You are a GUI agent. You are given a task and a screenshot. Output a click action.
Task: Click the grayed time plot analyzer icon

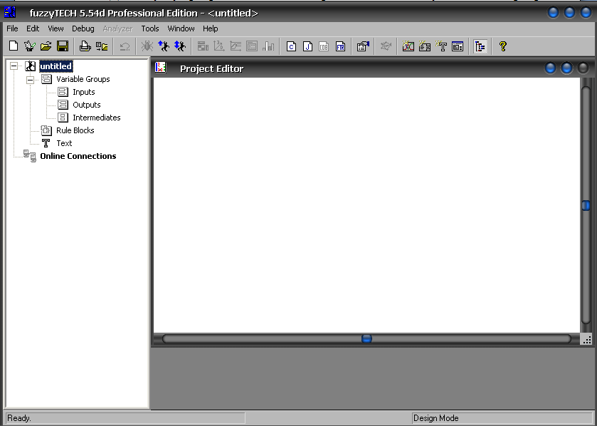236,46
